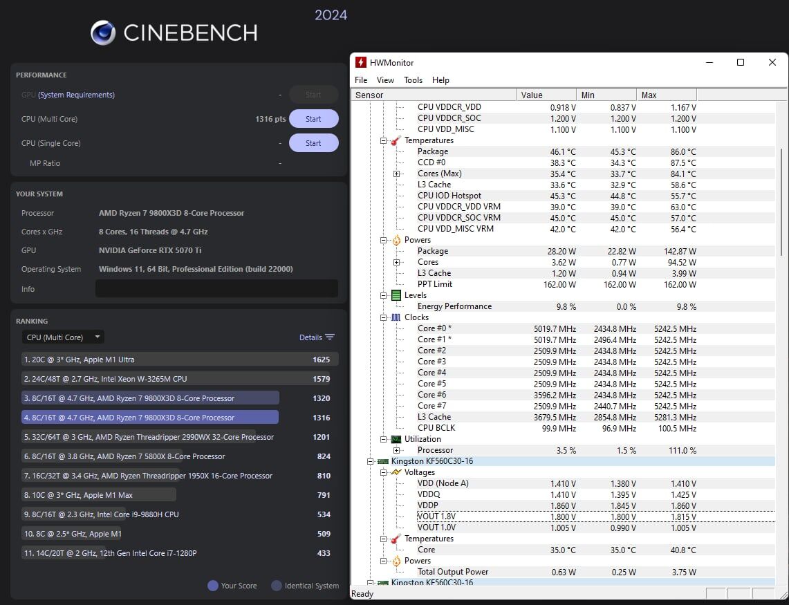This screenshot has height=605, width=789.
Task: Expand the Cores (Max) temperature node
Action: (x=396, y=174)
